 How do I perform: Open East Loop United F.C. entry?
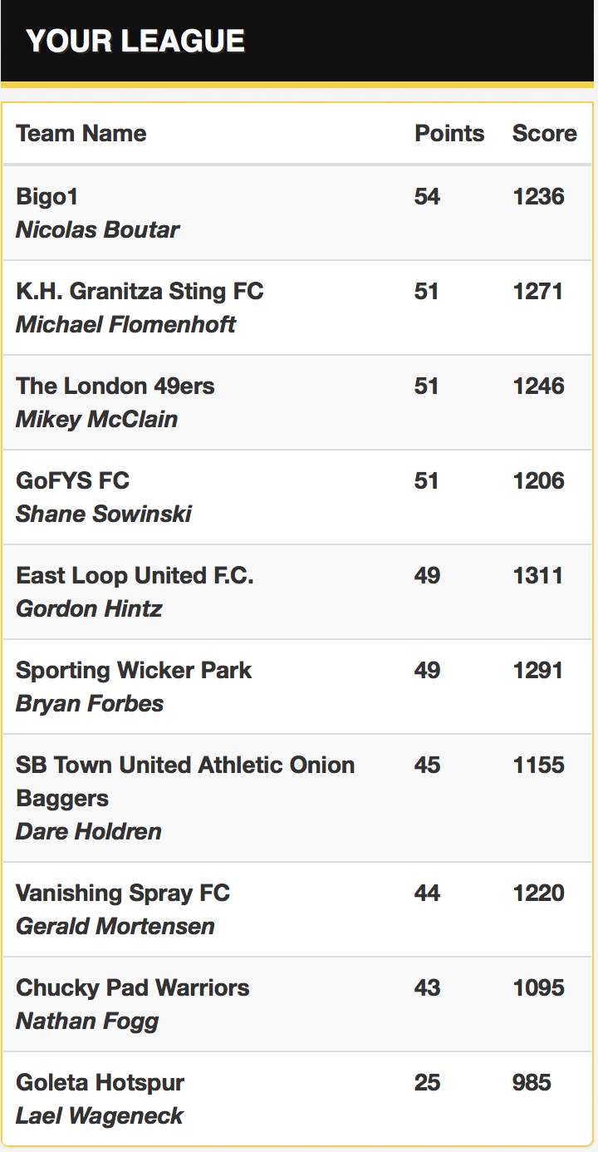[135, 575]
